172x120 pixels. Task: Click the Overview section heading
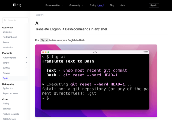click(x=7, y=28)
